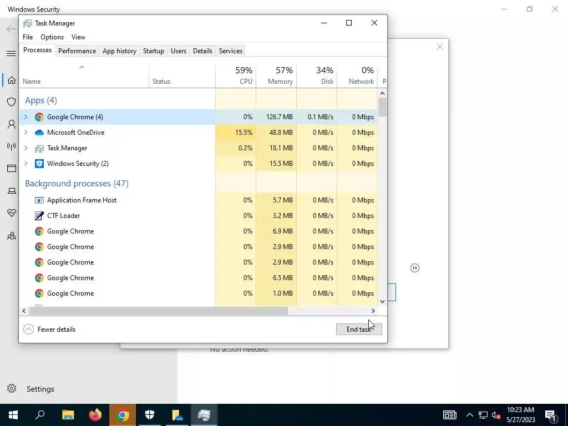Image resolution: width=568 pixels, height=426 pixels.
Task: Expand the Google Chrome (4) group
Action: coord(26,117)
